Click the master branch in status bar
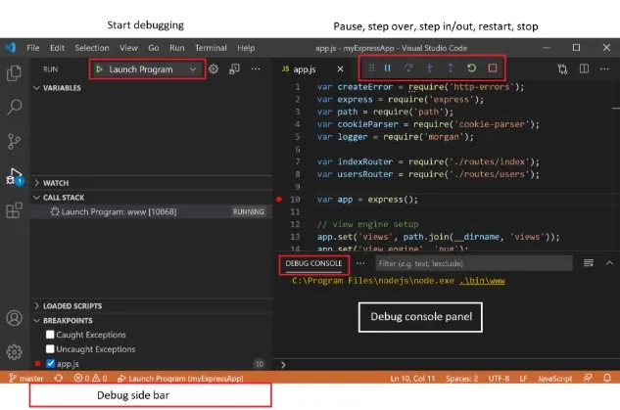Image resolution: width=620 pixels, height=410 pixels. 26,378
